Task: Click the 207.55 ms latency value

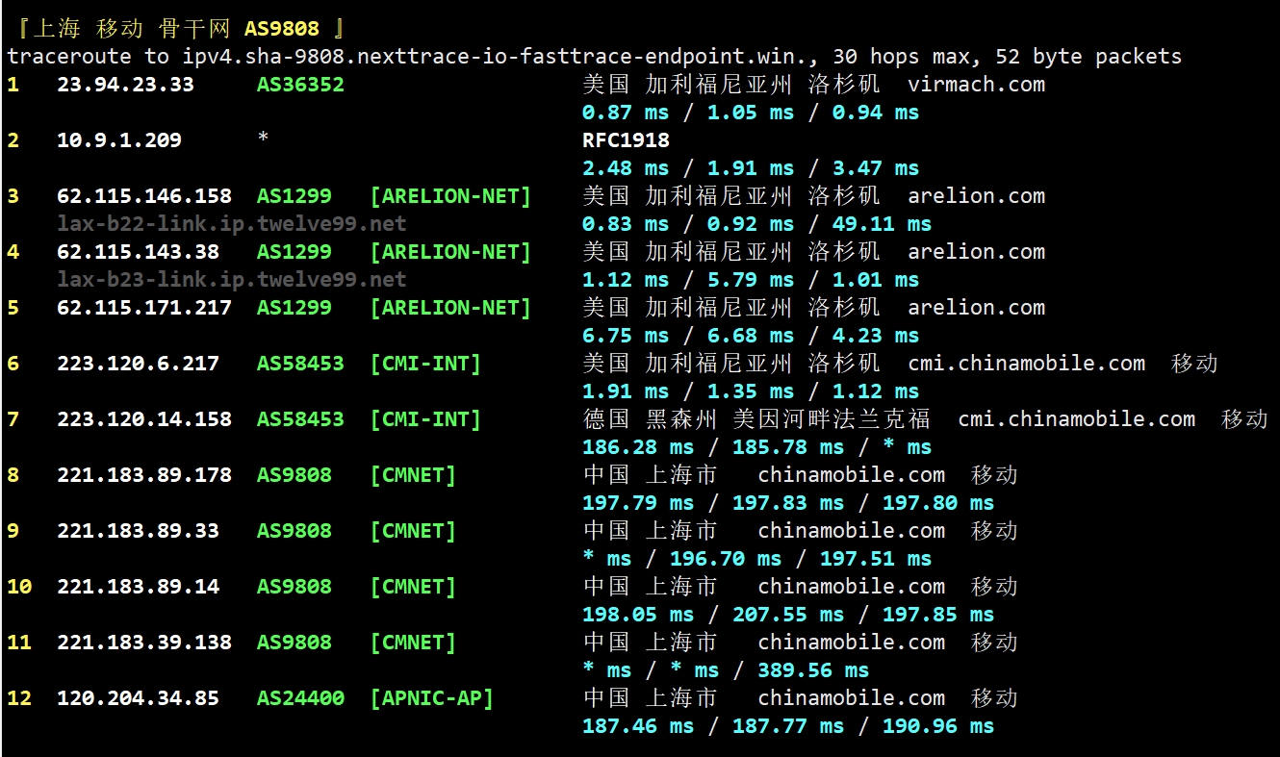Action: 788,615
